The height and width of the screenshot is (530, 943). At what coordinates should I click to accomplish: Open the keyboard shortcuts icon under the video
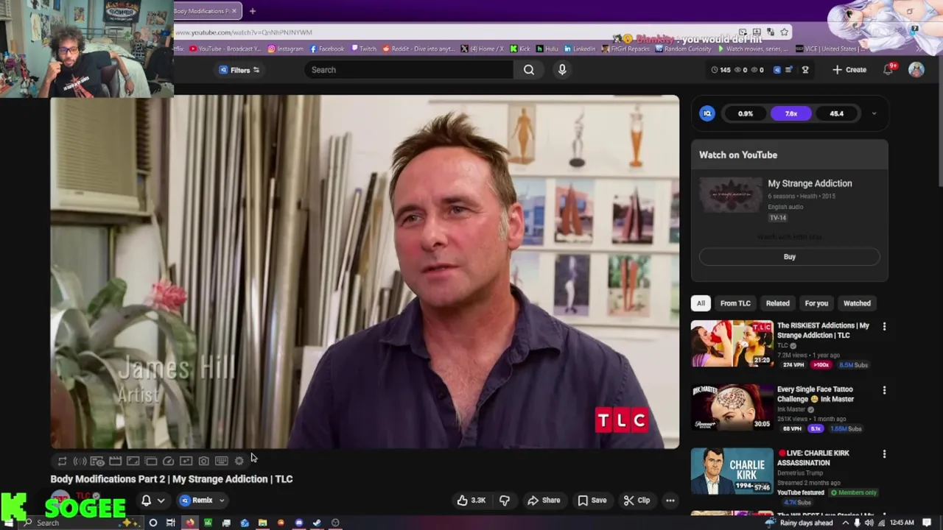click(221, 461)
